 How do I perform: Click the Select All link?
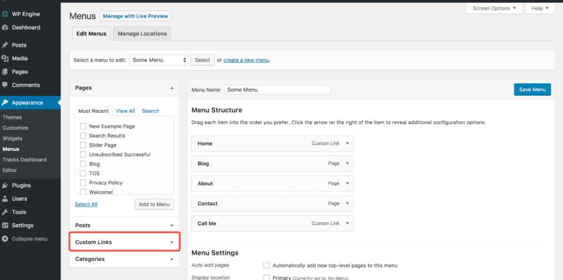click(x=85, y=205)
